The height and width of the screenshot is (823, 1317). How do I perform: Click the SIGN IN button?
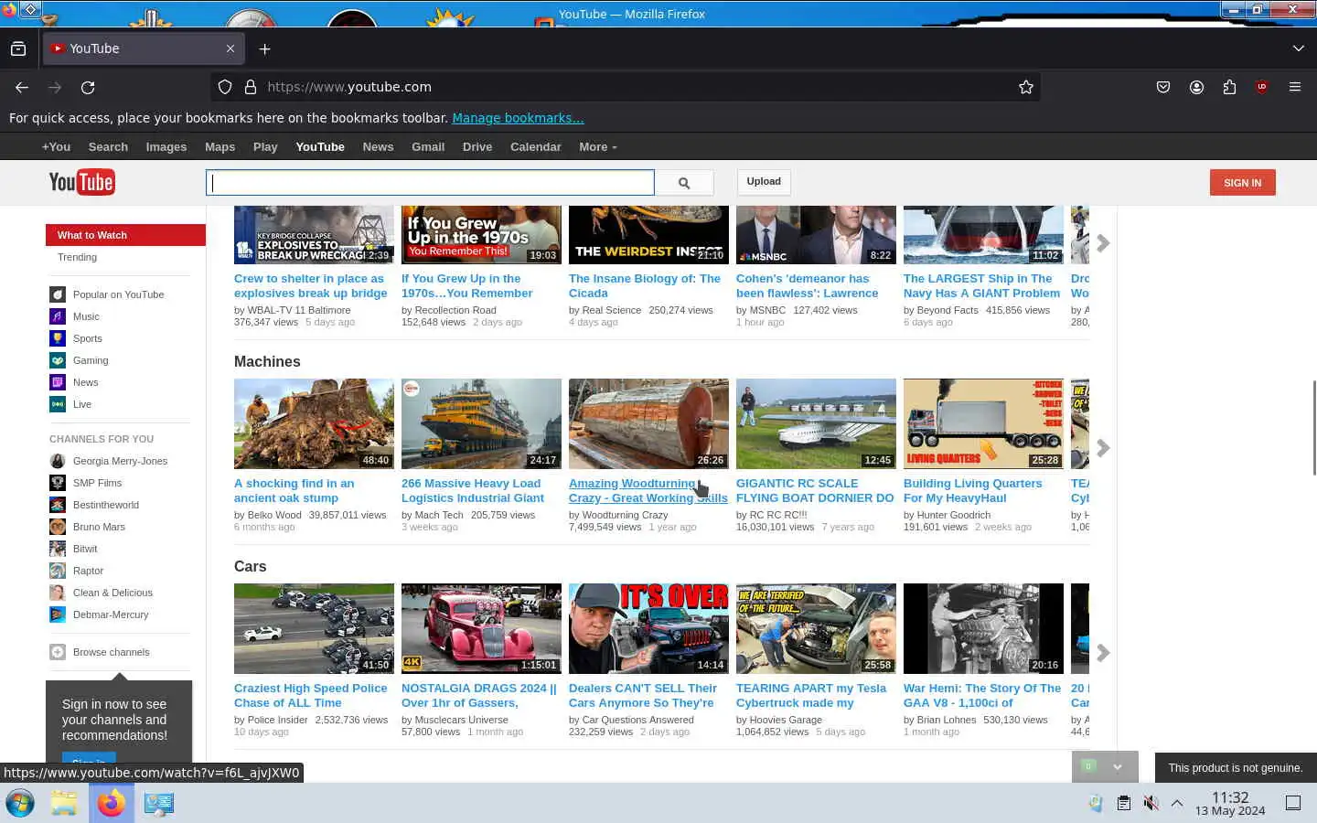(1242, 183)
